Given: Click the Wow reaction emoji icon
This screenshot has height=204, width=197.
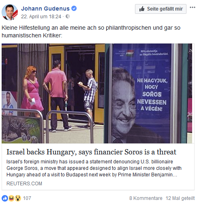Looking at the screenshot, I should pos(18,198).
